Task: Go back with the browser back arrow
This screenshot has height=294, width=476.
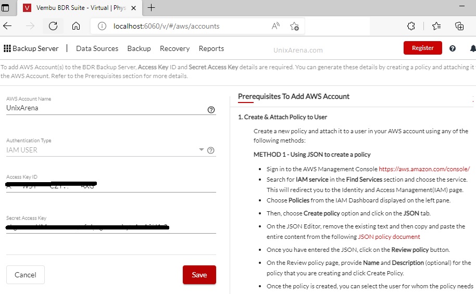Action: (7, 26)
